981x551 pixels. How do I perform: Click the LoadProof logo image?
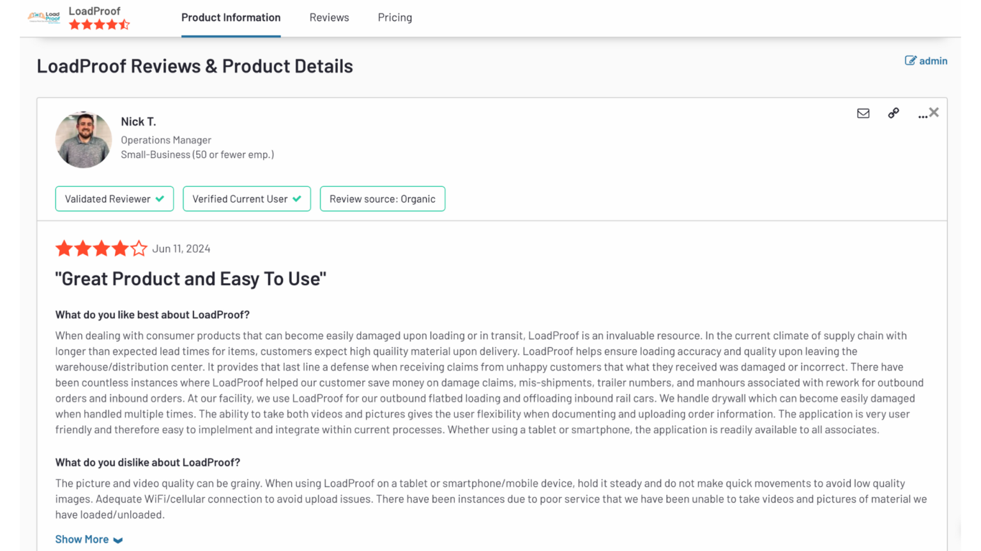[44, 17]
